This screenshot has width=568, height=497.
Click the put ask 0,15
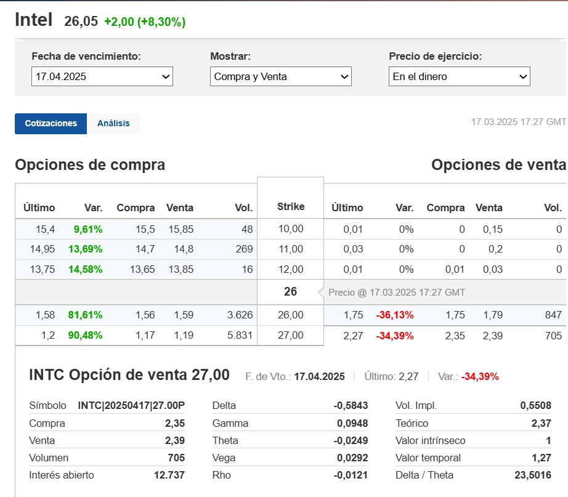pos(493,229)
